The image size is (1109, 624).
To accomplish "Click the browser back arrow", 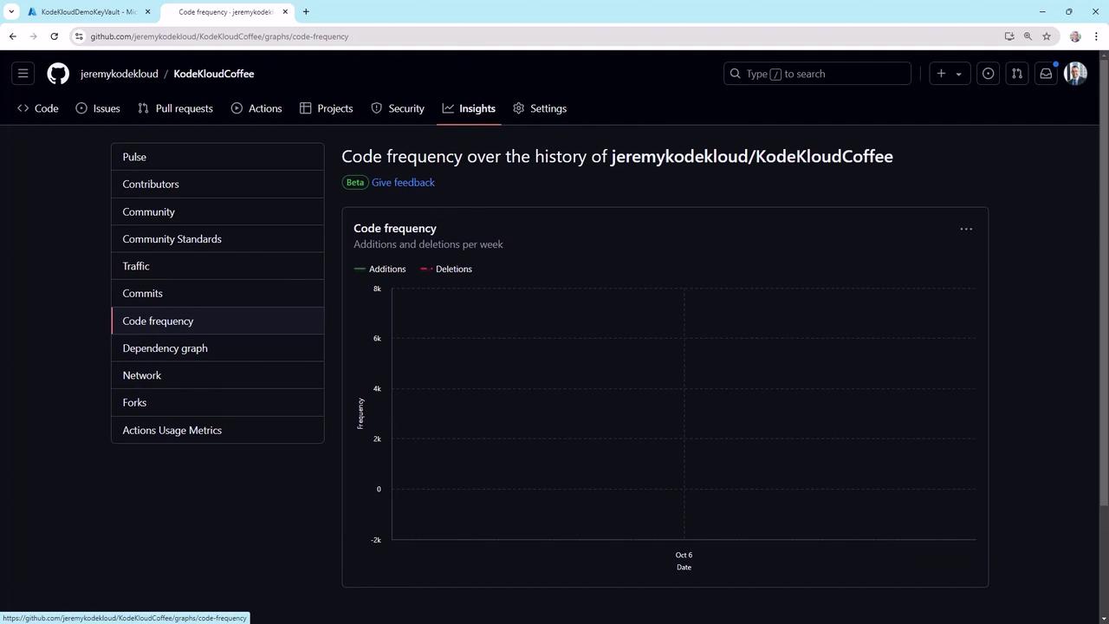I will click(x=12, y=36).
